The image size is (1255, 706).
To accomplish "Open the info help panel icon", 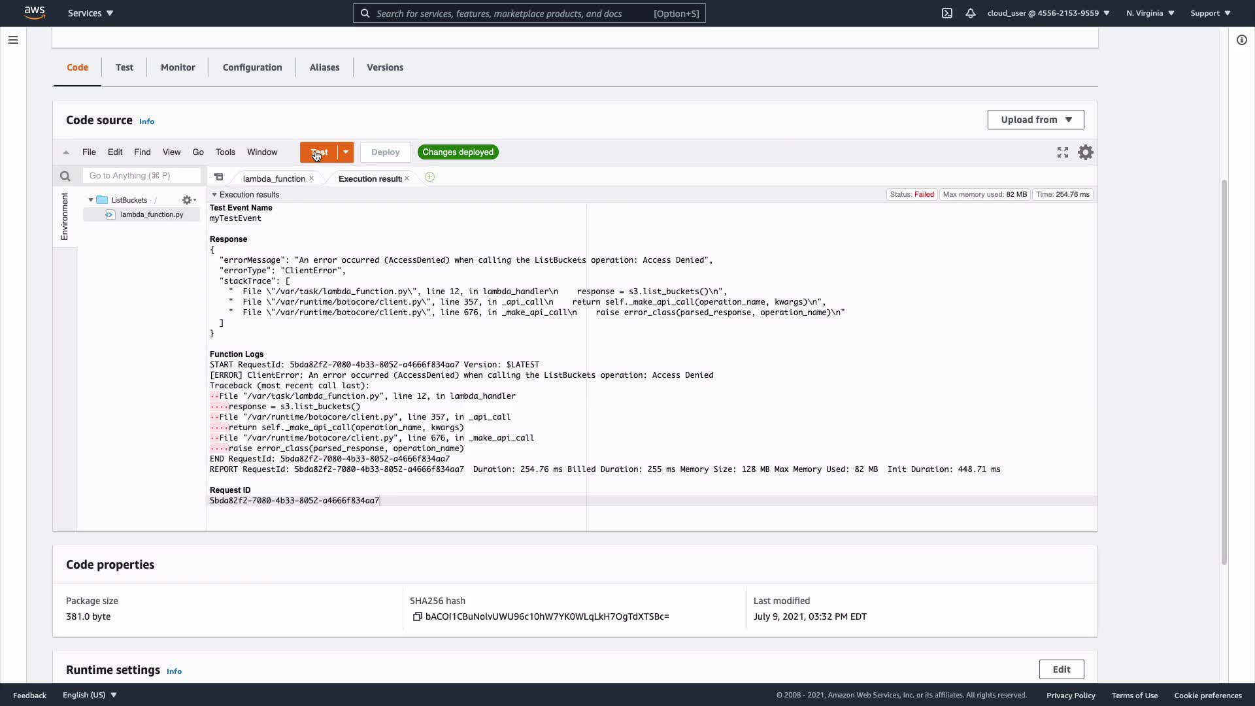I will [x=1241, y=40].
